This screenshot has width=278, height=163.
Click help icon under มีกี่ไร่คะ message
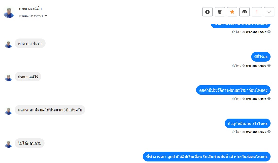click(x=269, y=65)
